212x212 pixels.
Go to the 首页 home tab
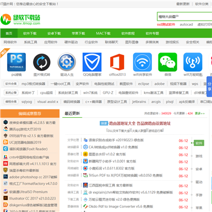click(x=9, y=34)
